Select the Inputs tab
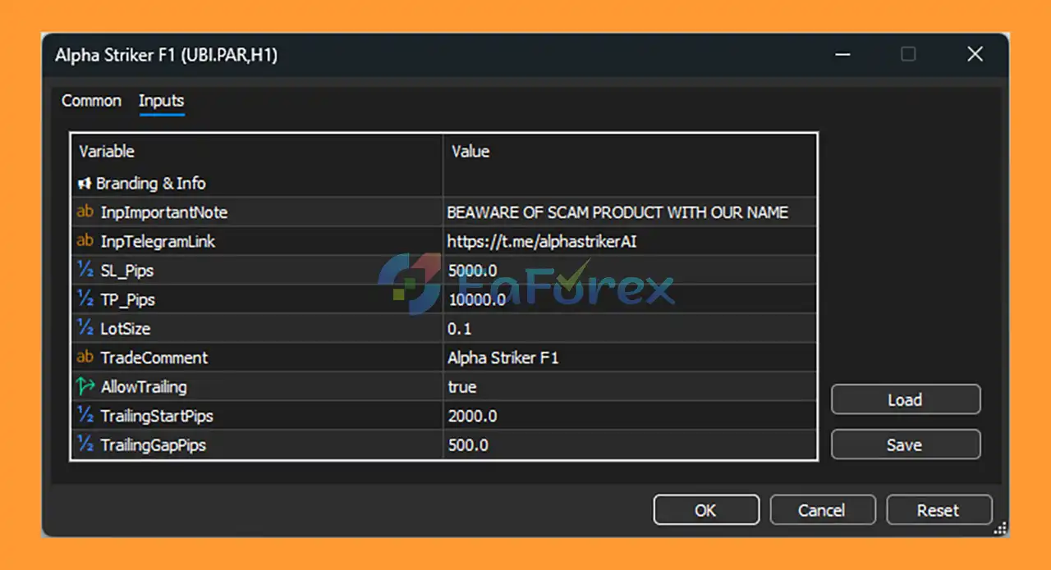The image size is (1051, 570). point(161,101)
